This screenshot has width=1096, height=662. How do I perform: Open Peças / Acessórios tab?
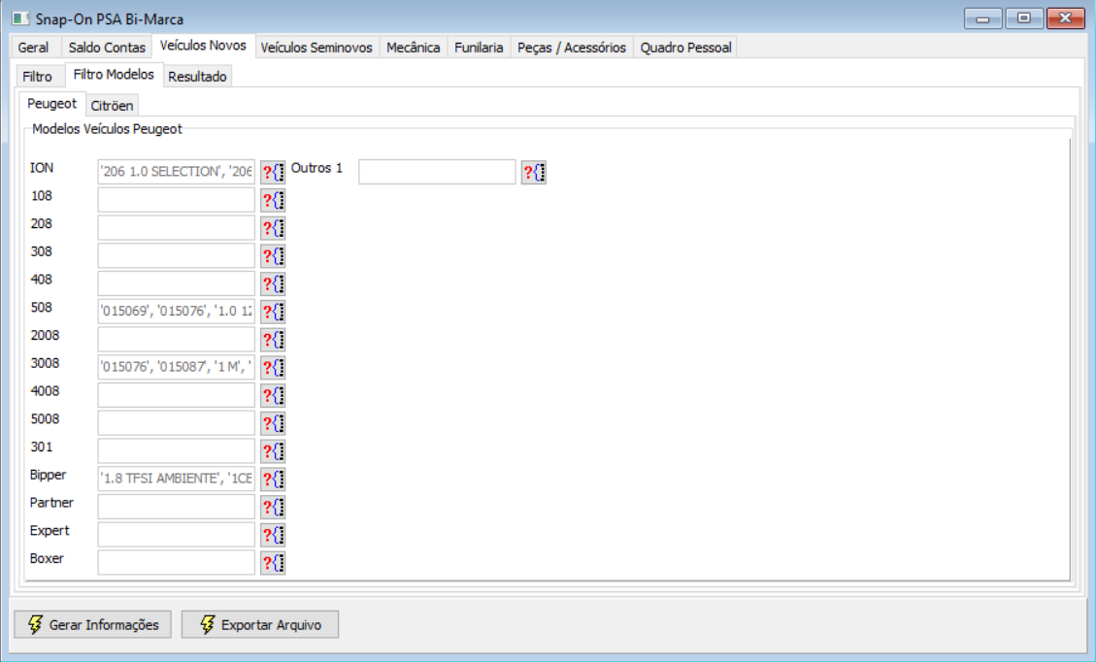(x=572, y=48)
